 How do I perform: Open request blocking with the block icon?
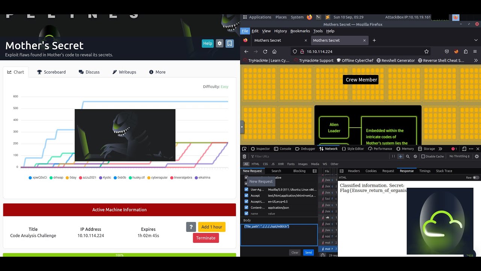[415, 156]
